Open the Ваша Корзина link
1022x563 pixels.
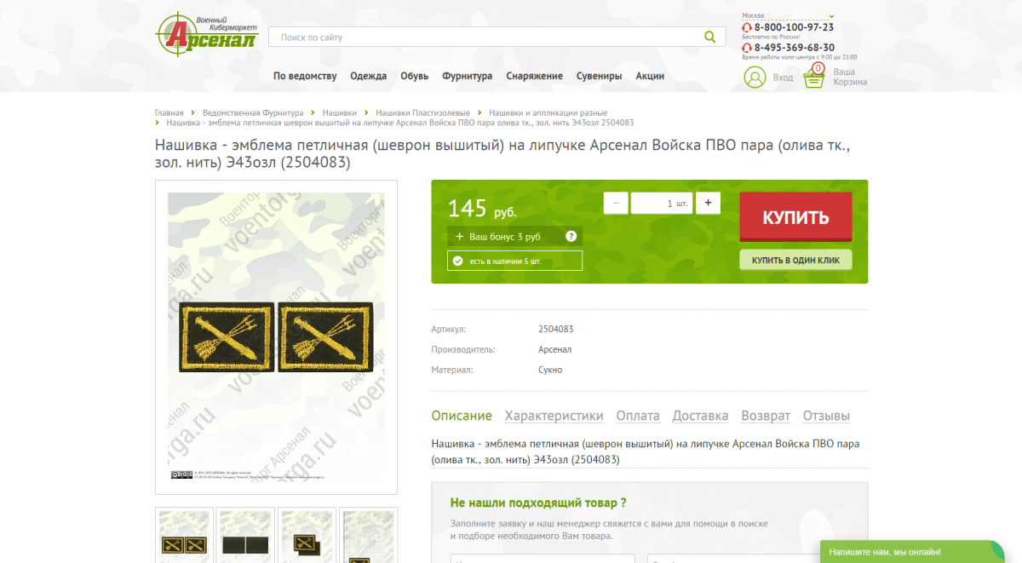point(850,78)
